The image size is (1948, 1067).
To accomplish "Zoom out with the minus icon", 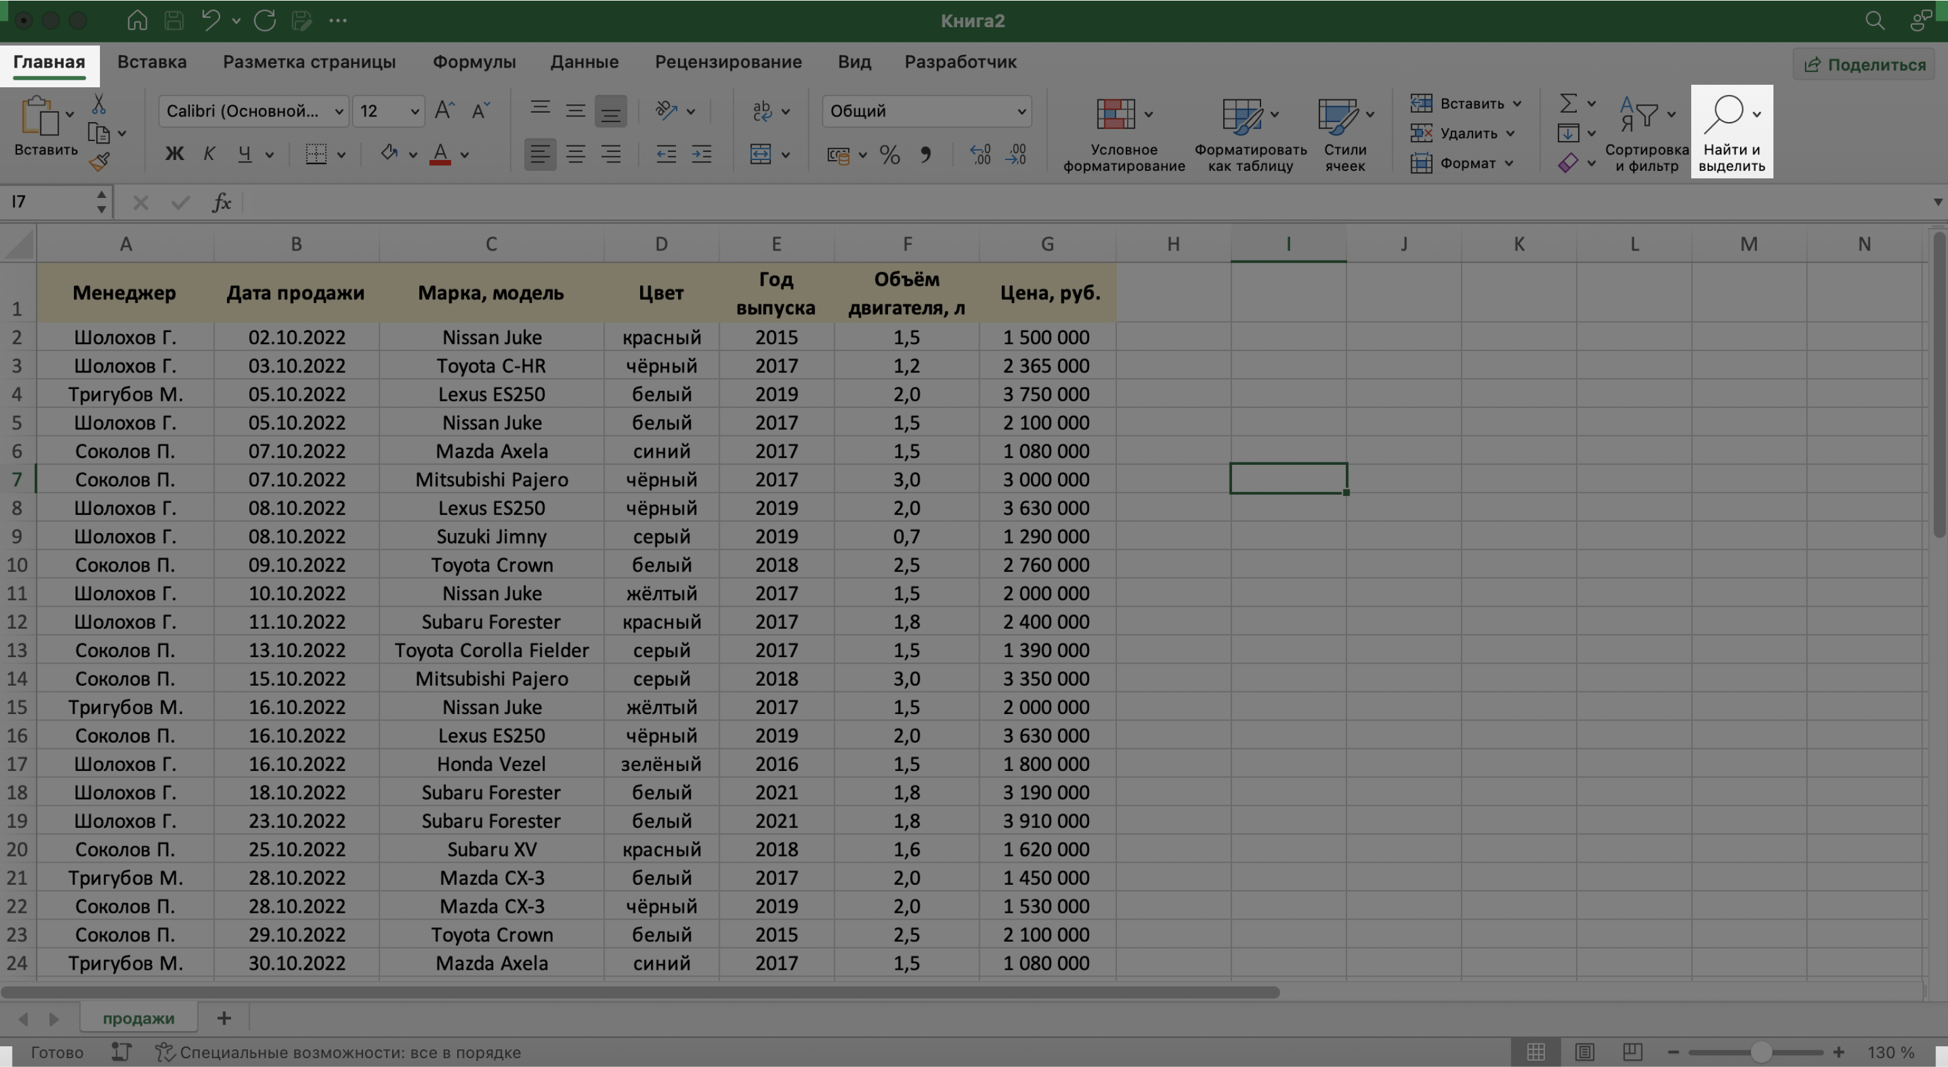I will point(1673,1052).
